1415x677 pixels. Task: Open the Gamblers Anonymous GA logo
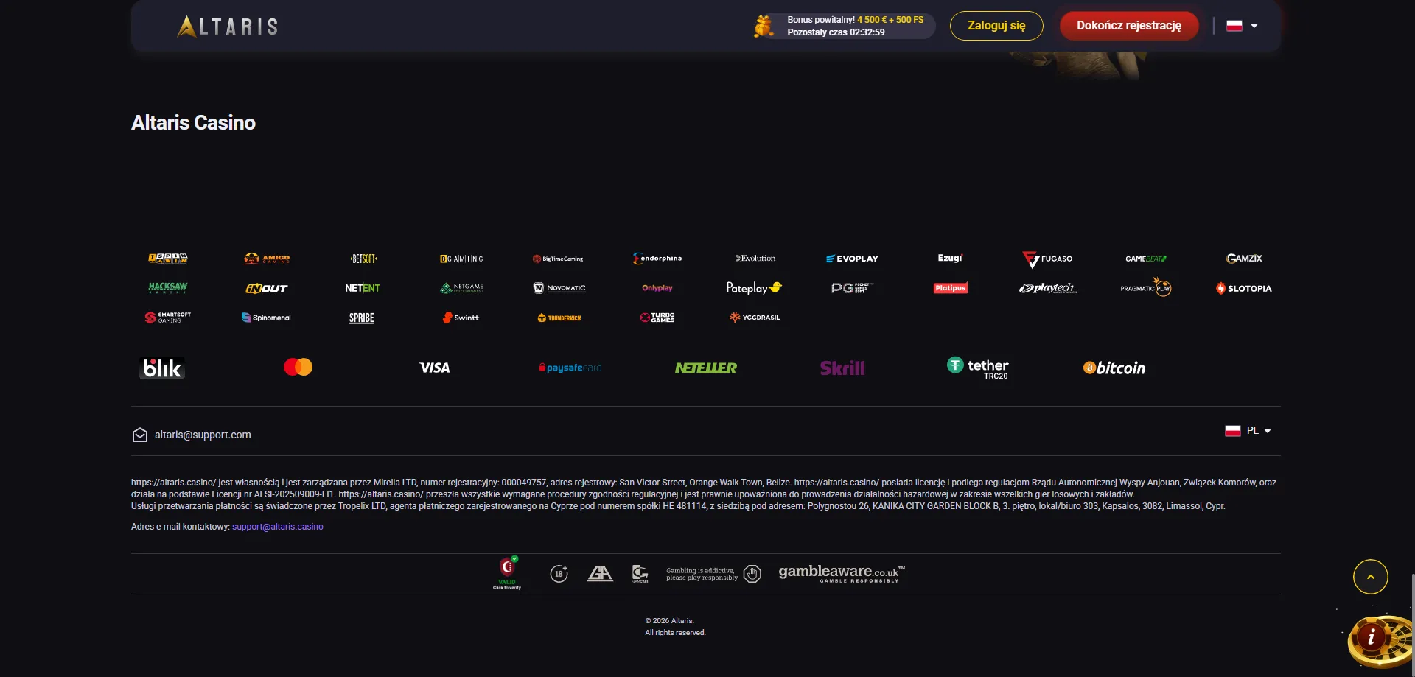[600, 574]
